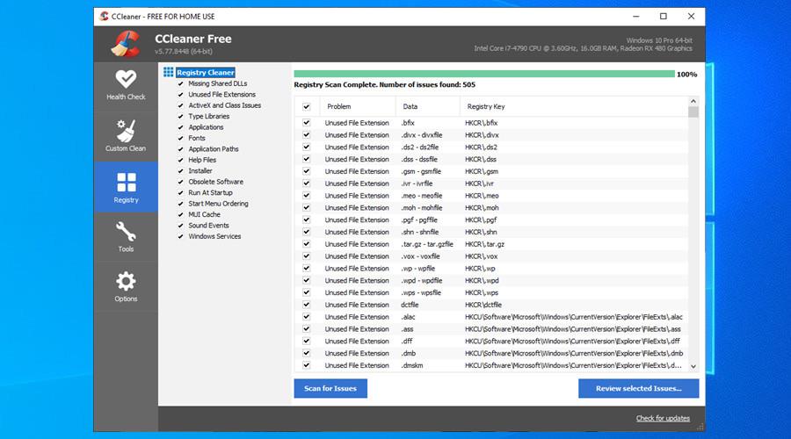The image size is (791, 439).
Task: Click the Registry grid icon in sidebar
Action: pos(126,183)
